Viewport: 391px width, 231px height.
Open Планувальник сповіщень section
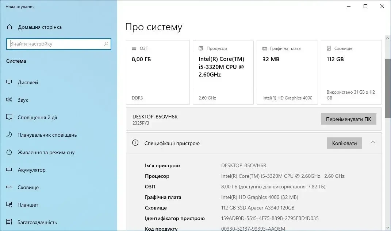coord(47,135)
